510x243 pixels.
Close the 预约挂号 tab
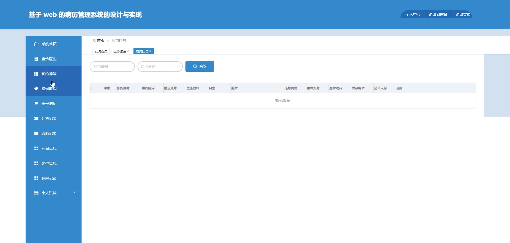(x=150, y=51)
